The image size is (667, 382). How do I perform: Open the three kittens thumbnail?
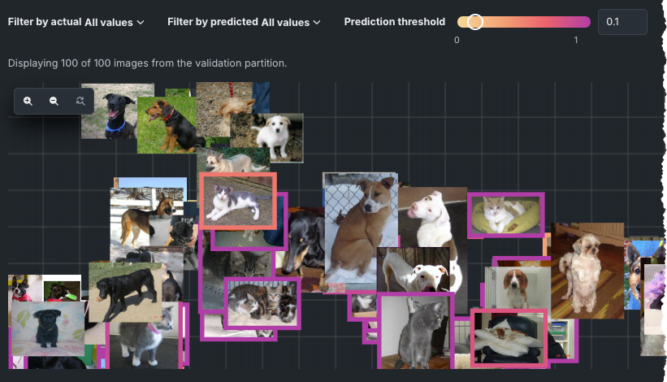[262, 304]
